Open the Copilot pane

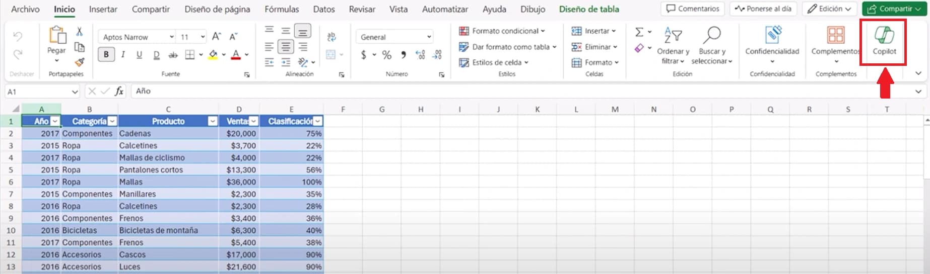(x=884, y=41)
